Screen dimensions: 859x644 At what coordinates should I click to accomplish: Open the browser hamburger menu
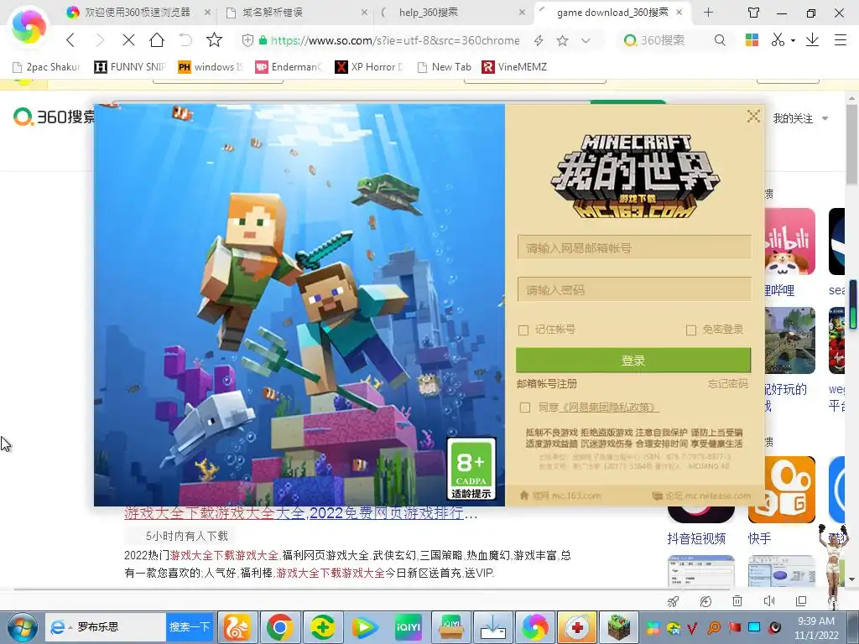tap(841, 39)
